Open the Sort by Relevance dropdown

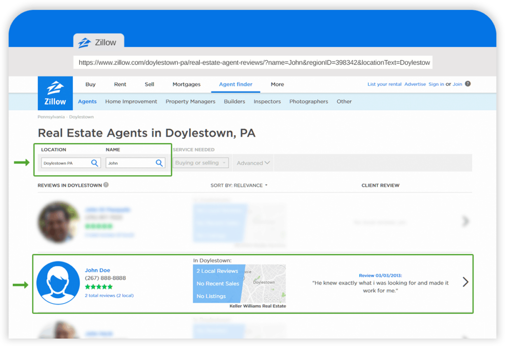coord(238,185)
